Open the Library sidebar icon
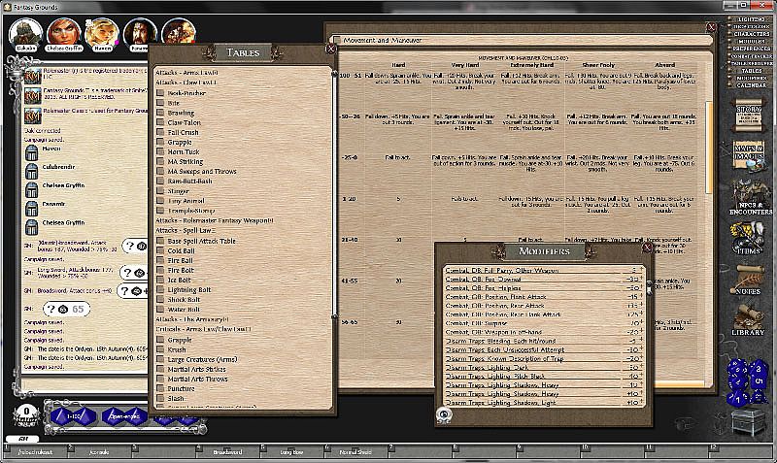The width and height of the screenshot is (777, 463). (750, 320)
